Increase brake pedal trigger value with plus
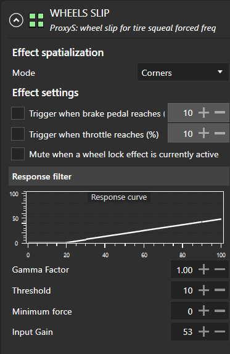230x354 pixels. pyautogui.click(x=204, y=112)
